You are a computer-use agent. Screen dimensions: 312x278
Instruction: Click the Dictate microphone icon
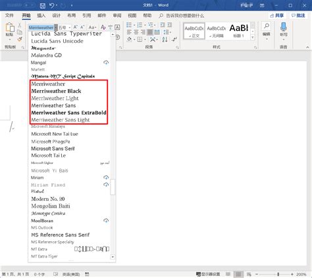point(283,27)
